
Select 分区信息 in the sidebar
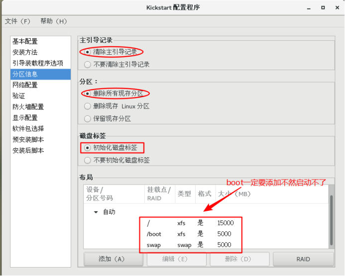(40, 74)
